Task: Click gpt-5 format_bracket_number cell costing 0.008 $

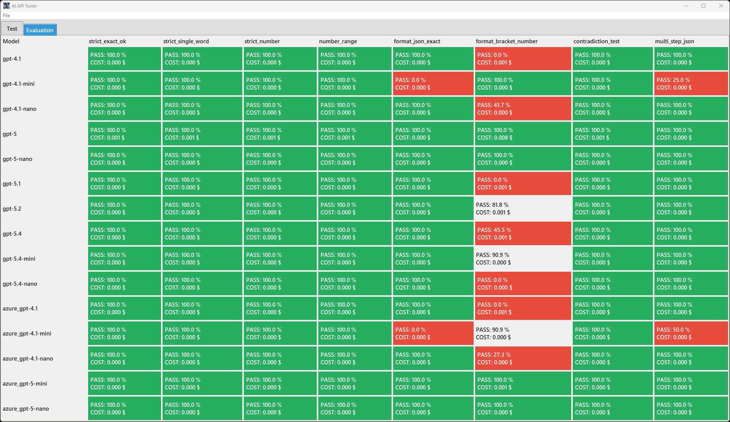Action: click(x=523, y=134)
